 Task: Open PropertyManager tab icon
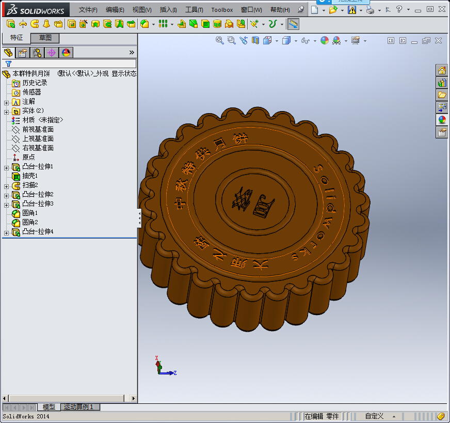tap(22, 53)
